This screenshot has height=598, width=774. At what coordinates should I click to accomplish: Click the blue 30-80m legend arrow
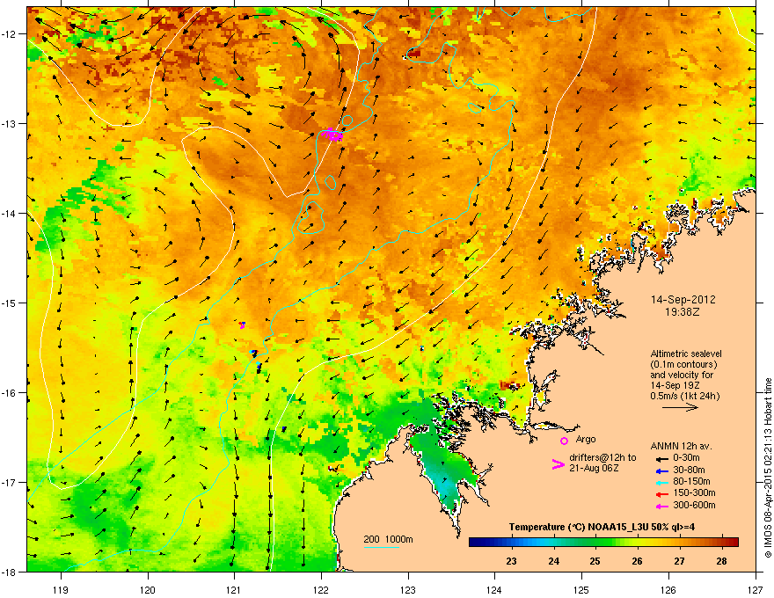point(661,470)
